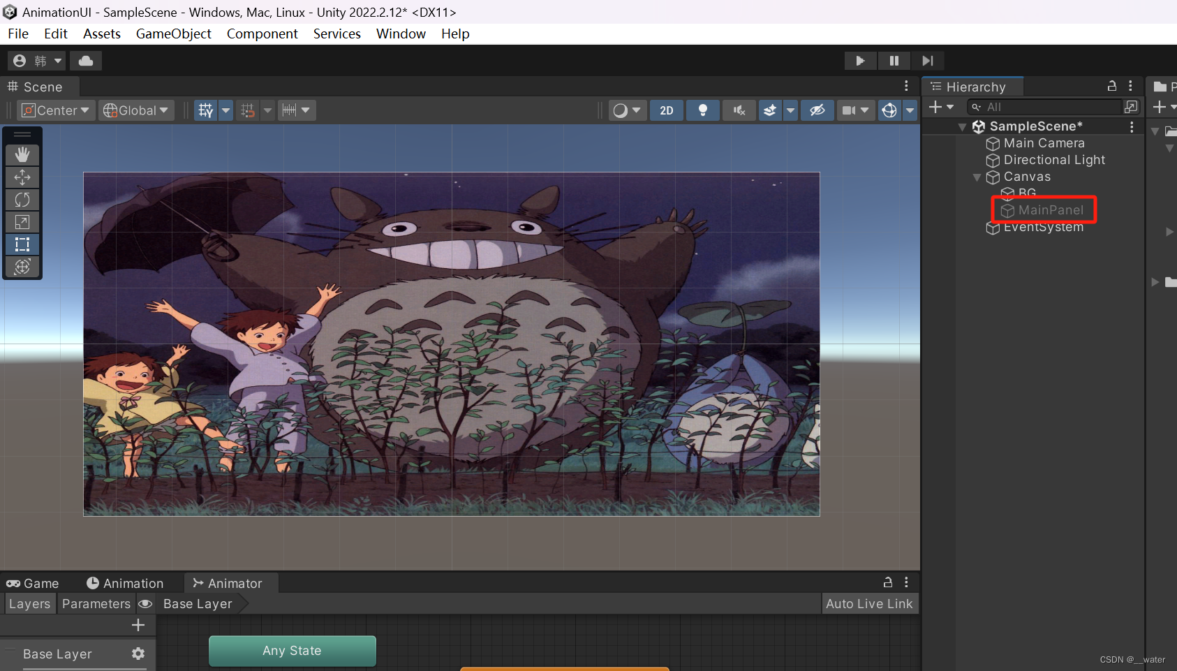Collapse the SampleScene tree node
This screenshot has height=671, width=1177.
(x=963, y=126)
